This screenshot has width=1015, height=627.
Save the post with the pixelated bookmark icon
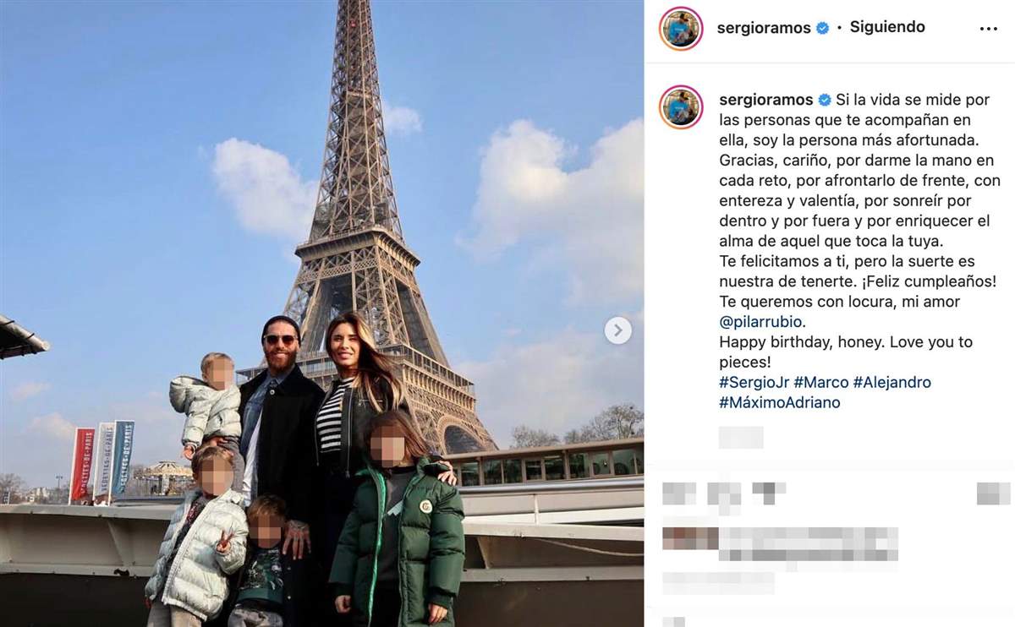(994, 493)
